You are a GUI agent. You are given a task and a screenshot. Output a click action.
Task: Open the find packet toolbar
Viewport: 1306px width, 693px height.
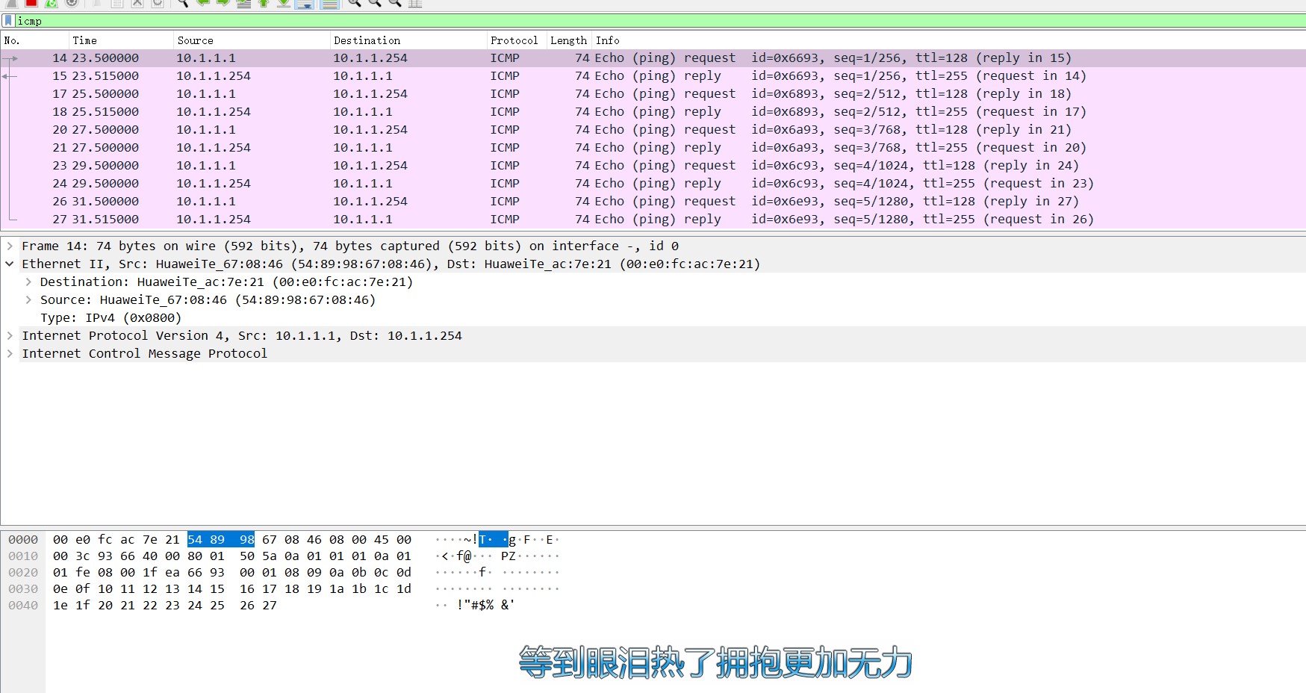pyautogui.click(x=183, y=4)
